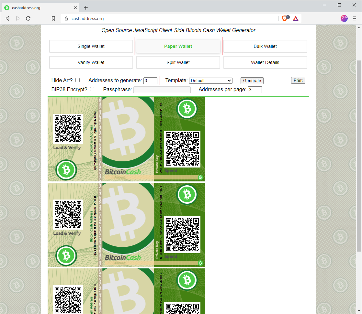The height and width of the screenshot is (314, 362).
Task: Click the browser forward arrow
Action: click(x=18, y=18)
